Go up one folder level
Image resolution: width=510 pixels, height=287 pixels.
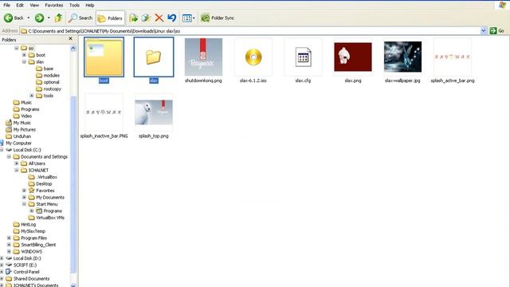click(58, 18)
